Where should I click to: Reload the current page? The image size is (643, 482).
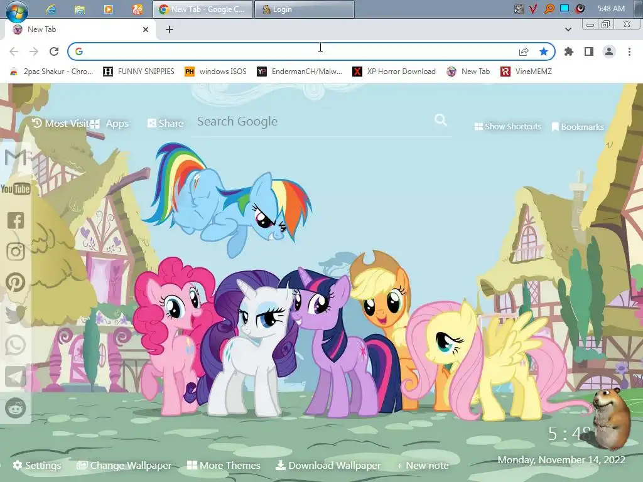pos(54,51)
